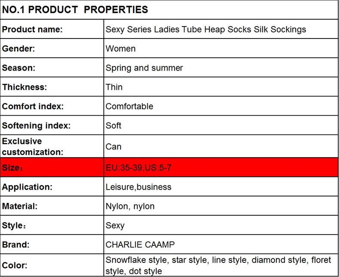This screenshot has width=339, height=277.
Task: Select the Product name label cell
Action: click(52, 29)
